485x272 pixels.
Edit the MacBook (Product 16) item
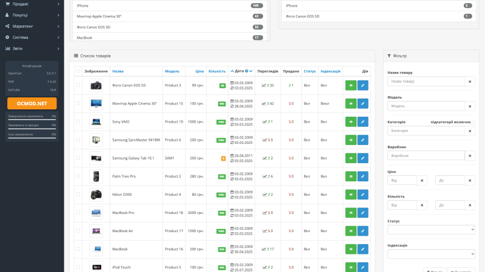363,249
